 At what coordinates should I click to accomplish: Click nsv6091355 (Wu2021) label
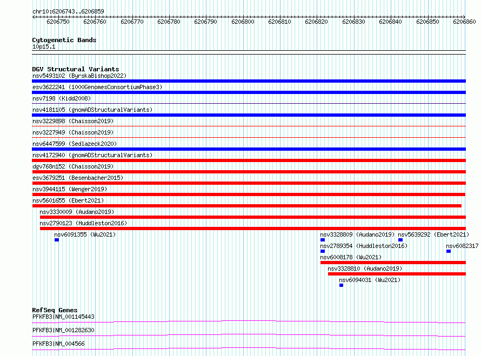click(x=85, y=234)
